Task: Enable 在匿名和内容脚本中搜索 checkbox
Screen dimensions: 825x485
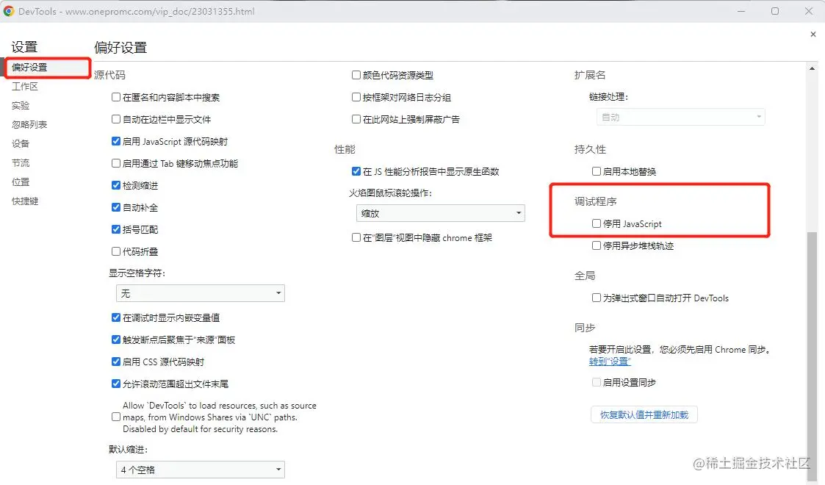Action: (116, 97)
